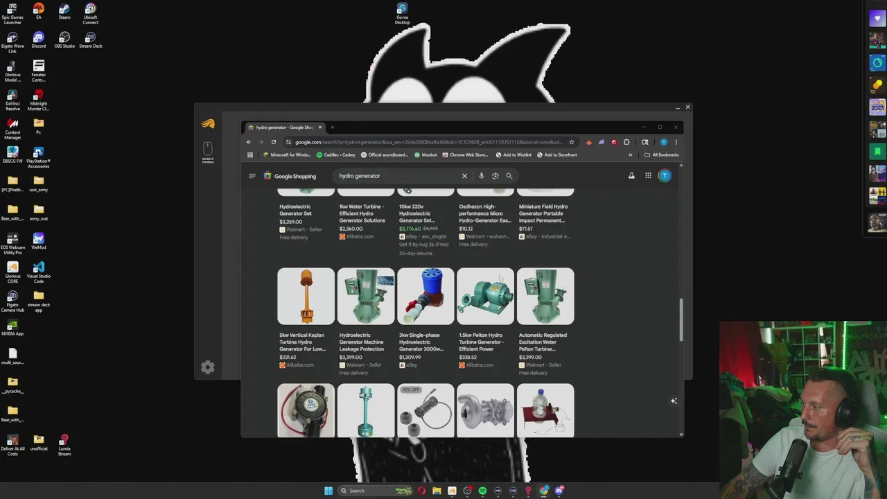Focus the hydro generator search field
The width and height of the screenshot is (887, 499).
(x=398, y=176)
